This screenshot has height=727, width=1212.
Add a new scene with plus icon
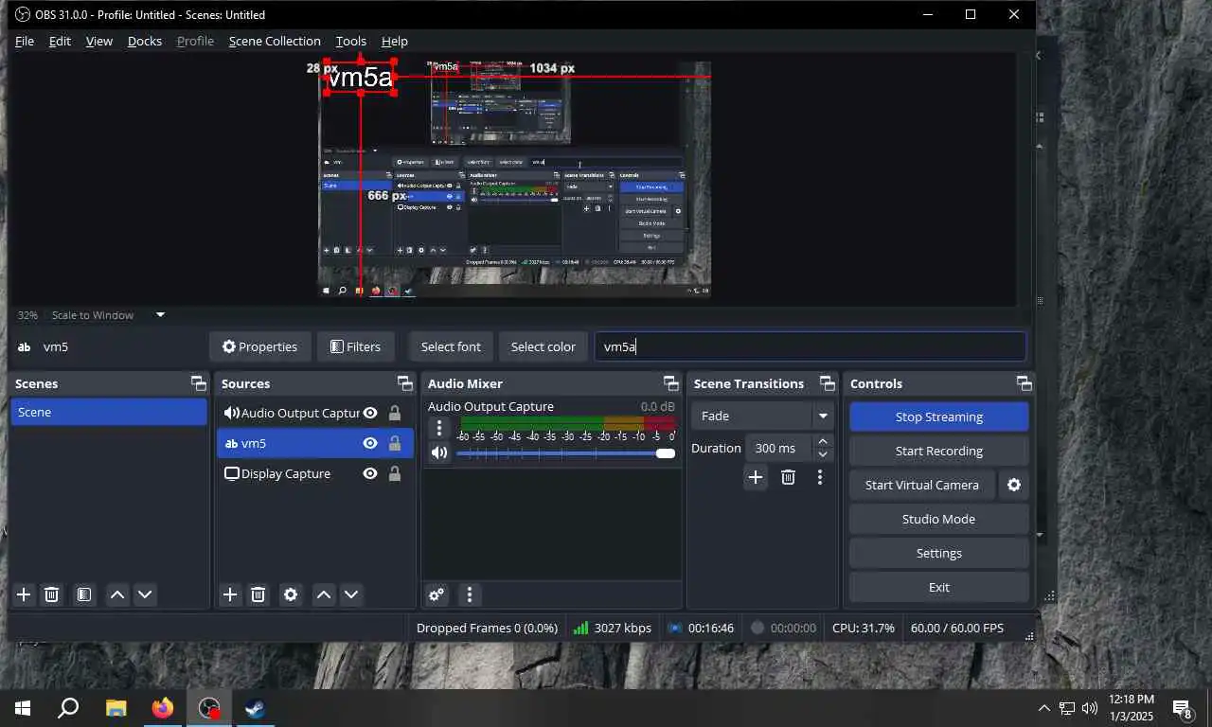(x=24, y=594)
